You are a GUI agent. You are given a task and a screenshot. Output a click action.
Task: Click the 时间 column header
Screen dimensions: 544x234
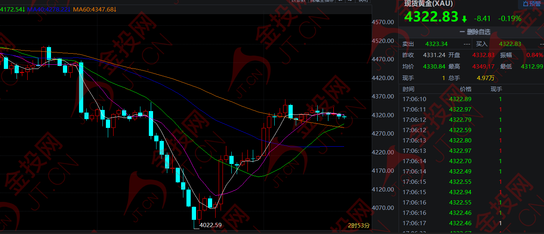click(409, 89)
